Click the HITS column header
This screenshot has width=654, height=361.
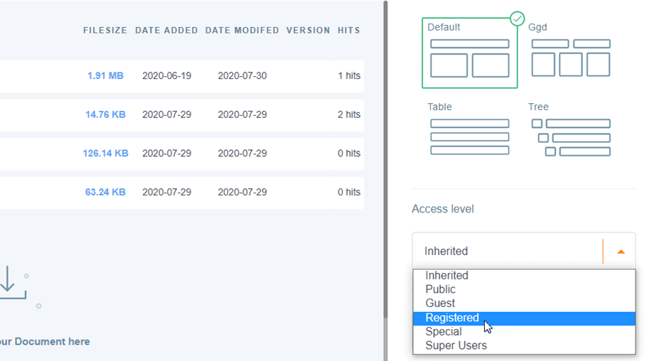pyautogui.click(x=348, y=31)
